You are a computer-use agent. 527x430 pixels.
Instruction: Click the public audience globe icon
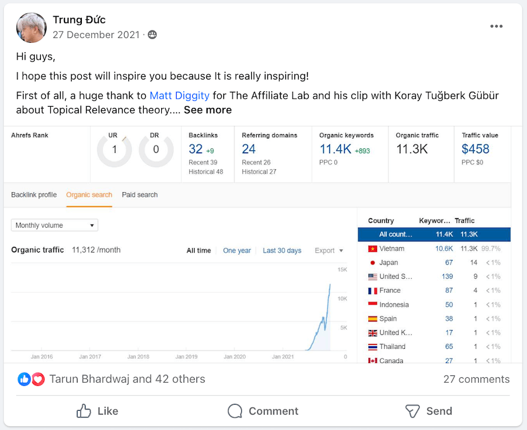point(153,35)
